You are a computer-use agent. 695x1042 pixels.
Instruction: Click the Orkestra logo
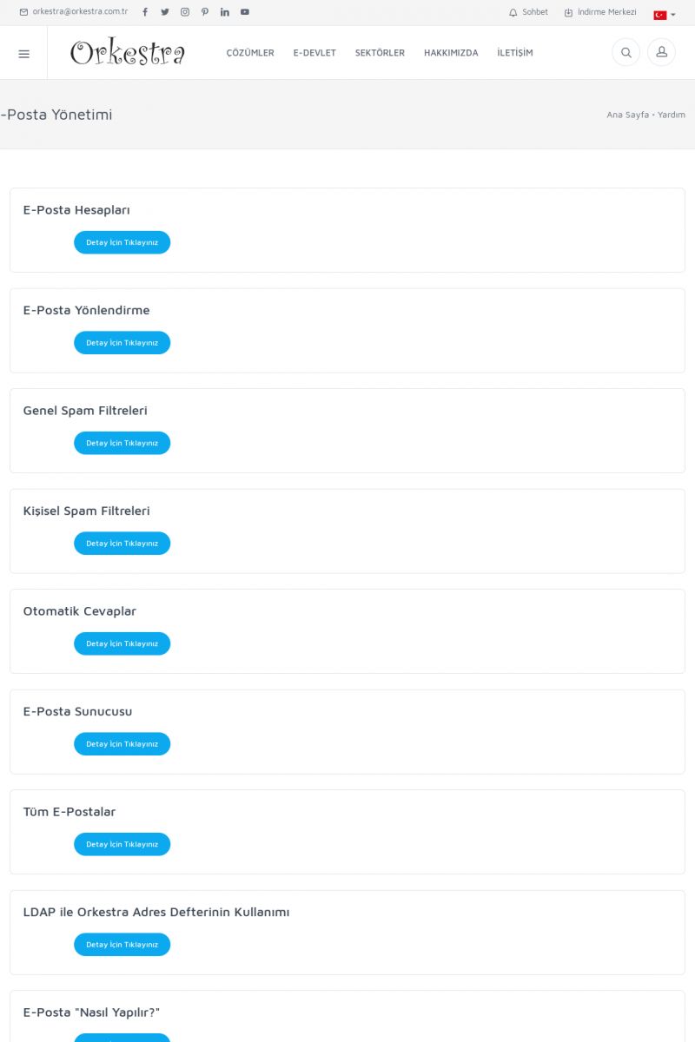click(x=128, y=53)
